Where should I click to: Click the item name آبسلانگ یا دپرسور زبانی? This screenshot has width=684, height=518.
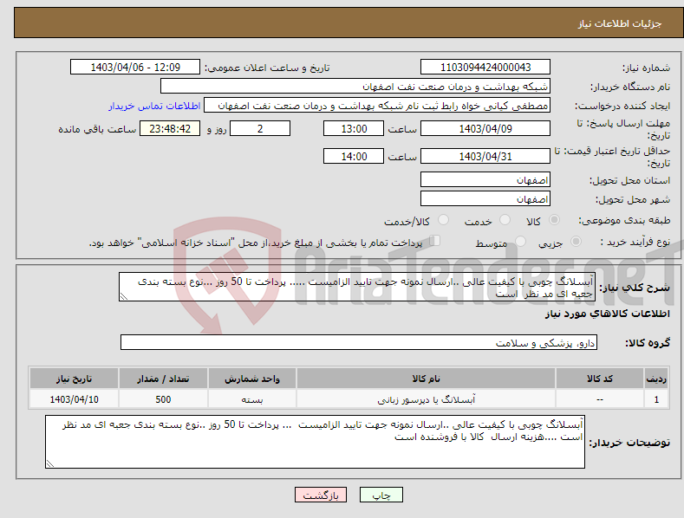point(426,399)
